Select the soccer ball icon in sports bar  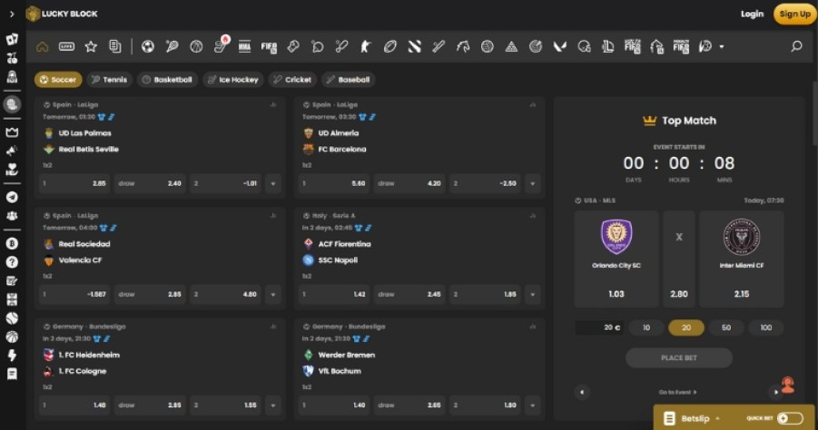coord(148,46)
